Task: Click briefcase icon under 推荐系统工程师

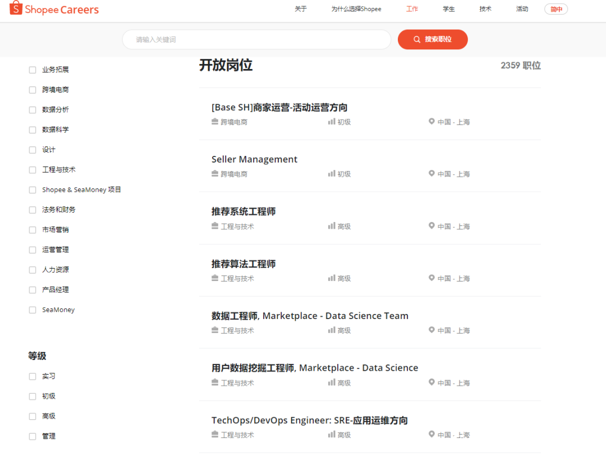Action: click(x=215, y=226)
